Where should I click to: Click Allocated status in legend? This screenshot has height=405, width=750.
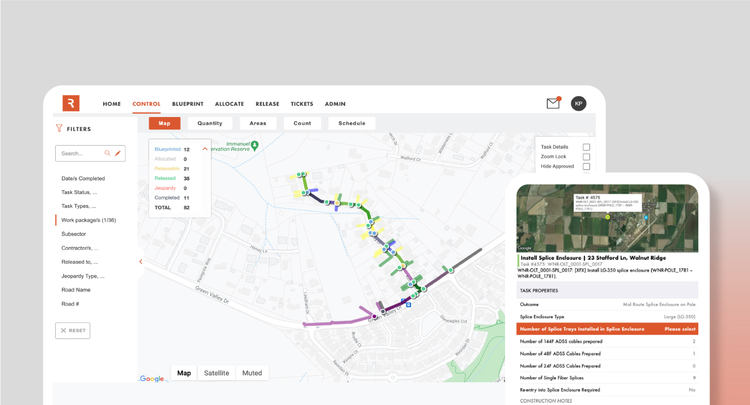pos(165,159)
